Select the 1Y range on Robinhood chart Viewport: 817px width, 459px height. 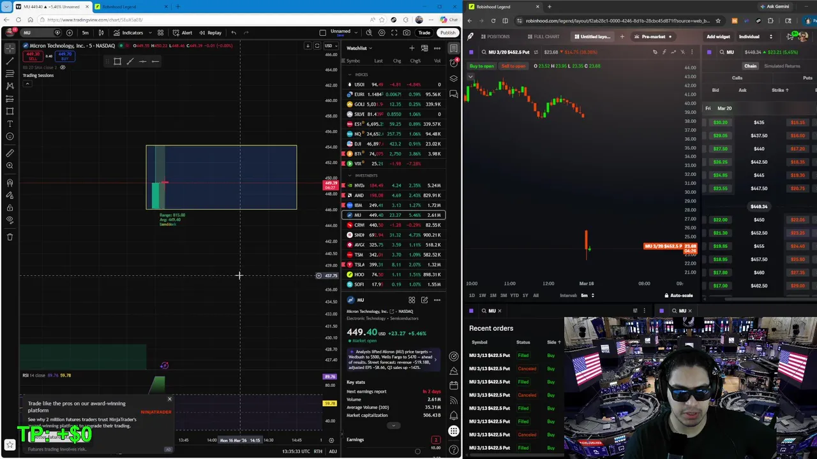[525, 296]
